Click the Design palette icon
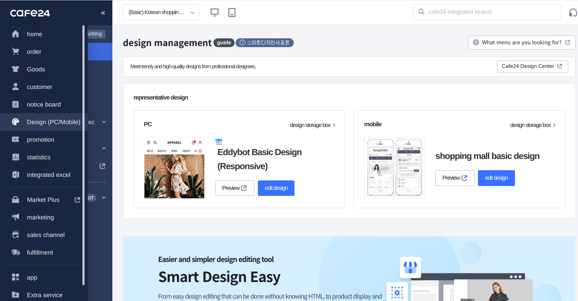Image resolution: width=578 pixels, height=301 pixels. (x=15, y=122)
